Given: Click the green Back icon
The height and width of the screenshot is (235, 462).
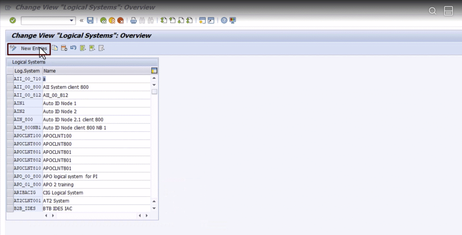Looking at the screenshot, I should (103, 20).
